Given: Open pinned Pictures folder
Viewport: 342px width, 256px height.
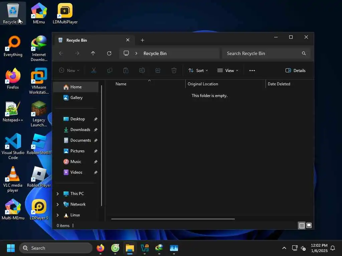Looking at the screenshot, I should [76, 151].
